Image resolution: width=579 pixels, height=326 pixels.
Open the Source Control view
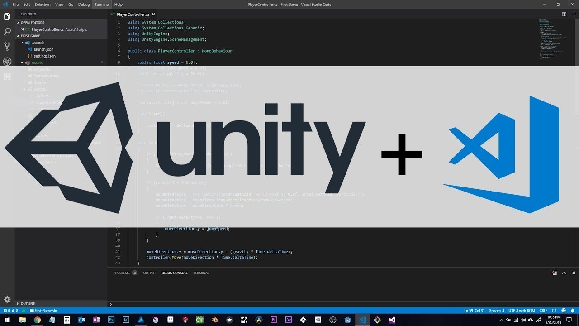(7, 47)
